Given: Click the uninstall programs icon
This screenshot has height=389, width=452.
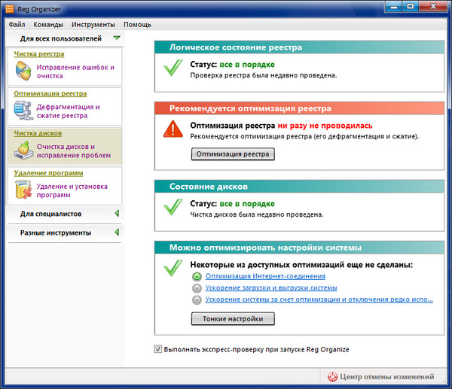Looking at the screenshot, I should pos(24,190).
